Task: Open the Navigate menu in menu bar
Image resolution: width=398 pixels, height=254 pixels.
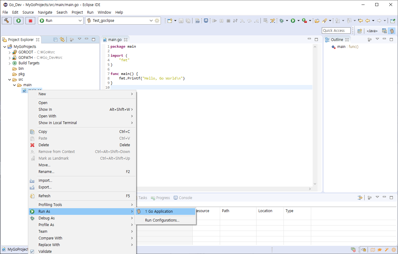Action: pyautogui.click(x=45, y=12)
